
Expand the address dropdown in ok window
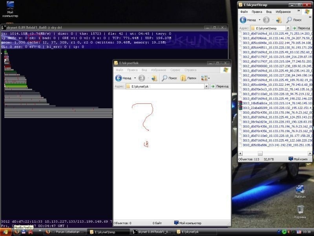point(206,86)
